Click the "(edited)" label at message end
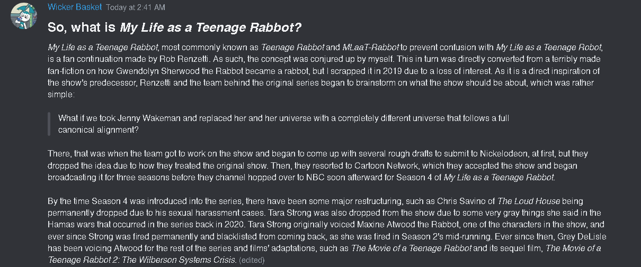 point(251,260)
